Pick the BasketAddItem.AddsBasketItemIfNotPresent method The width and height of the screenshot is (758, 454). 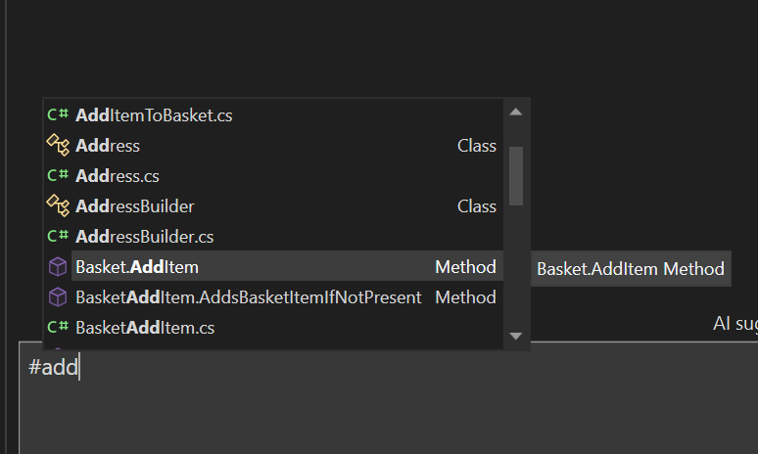[248, 297]
